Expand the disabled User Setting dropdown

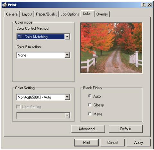pos(67,115)
